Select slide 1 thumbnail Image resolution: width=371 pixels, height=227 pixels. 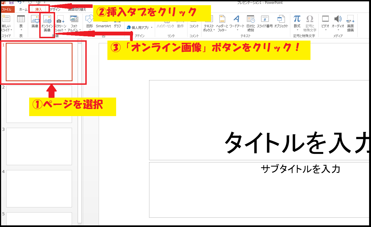pos(39,62)
